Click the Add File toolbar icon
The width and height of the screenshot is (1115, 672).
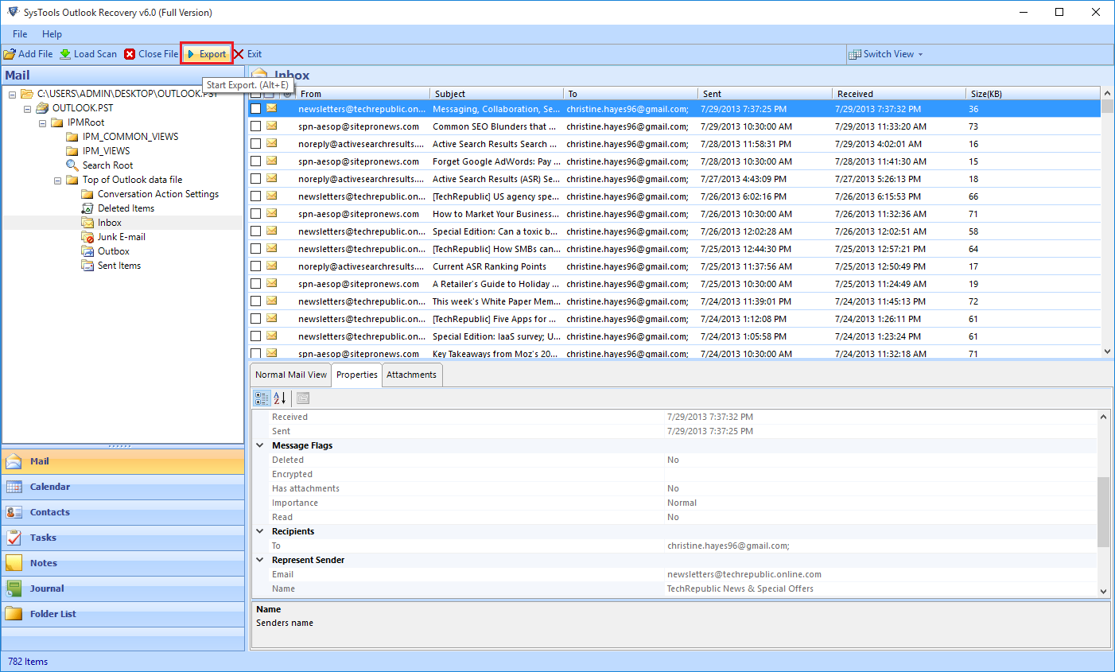click(10, 54)
